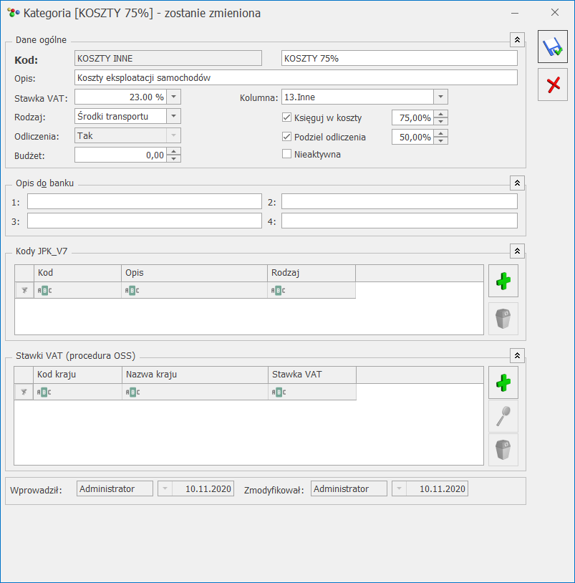Click the Kod kraju filter cell
This screenshot has height=583, width=575.
pyautogui.click(x=77, y=392)
